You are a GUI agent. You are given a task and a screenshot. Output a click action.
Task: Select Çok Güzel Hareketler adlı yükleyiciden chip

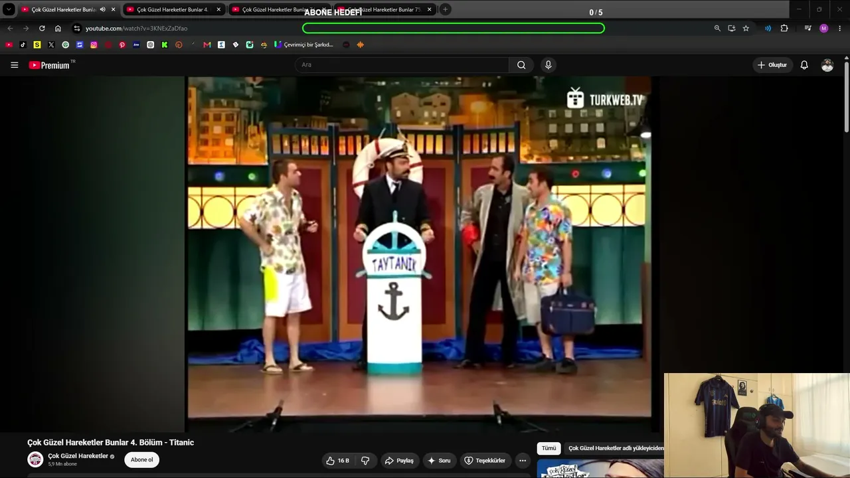click(x=615, y=449)
